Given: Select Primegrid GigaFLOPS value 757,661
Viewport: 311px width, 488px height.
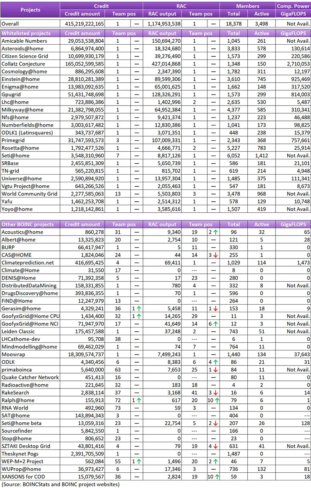Looking at the screenshot, I should coord(300,140).
